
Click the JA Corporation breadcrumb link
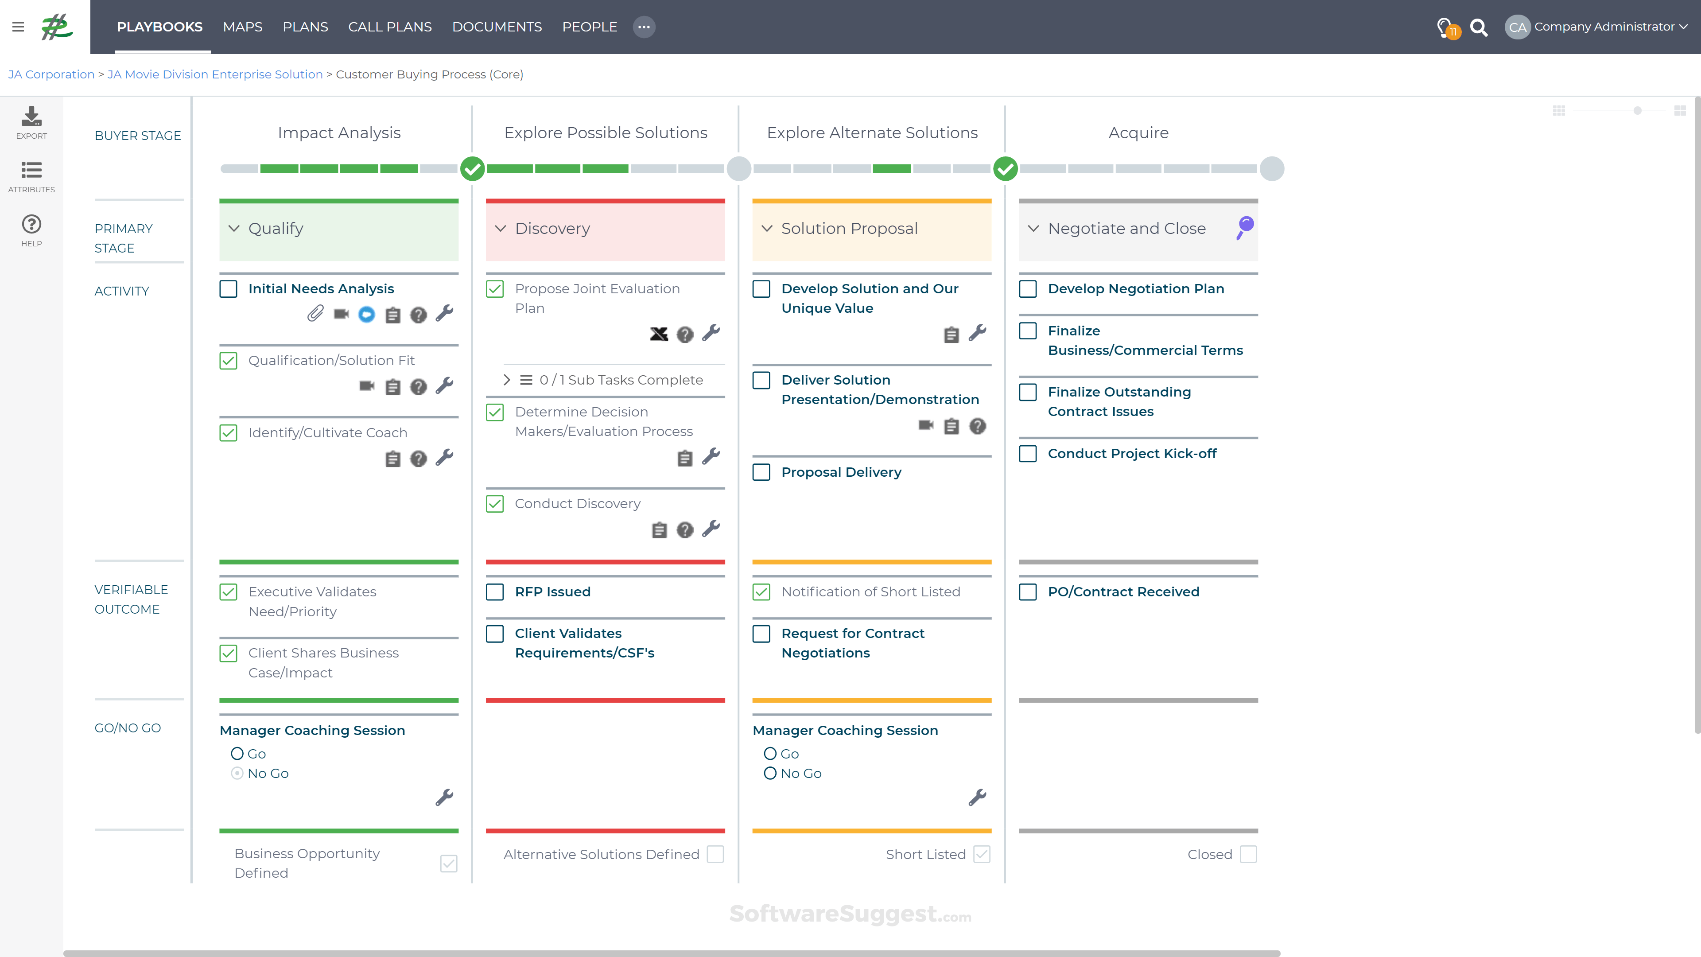[51, 74]
